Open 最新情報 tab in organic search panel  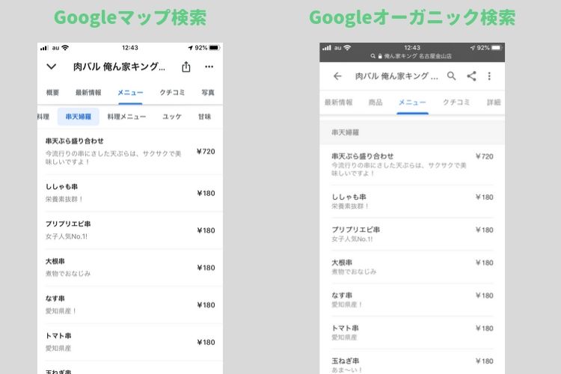pos(338,102)
